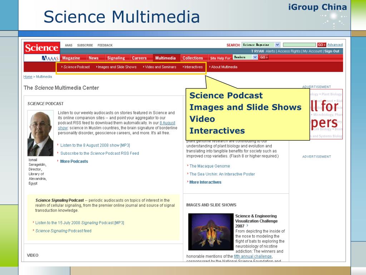
Task: Open the Advanced search link
Action: [x=335, y=45]
